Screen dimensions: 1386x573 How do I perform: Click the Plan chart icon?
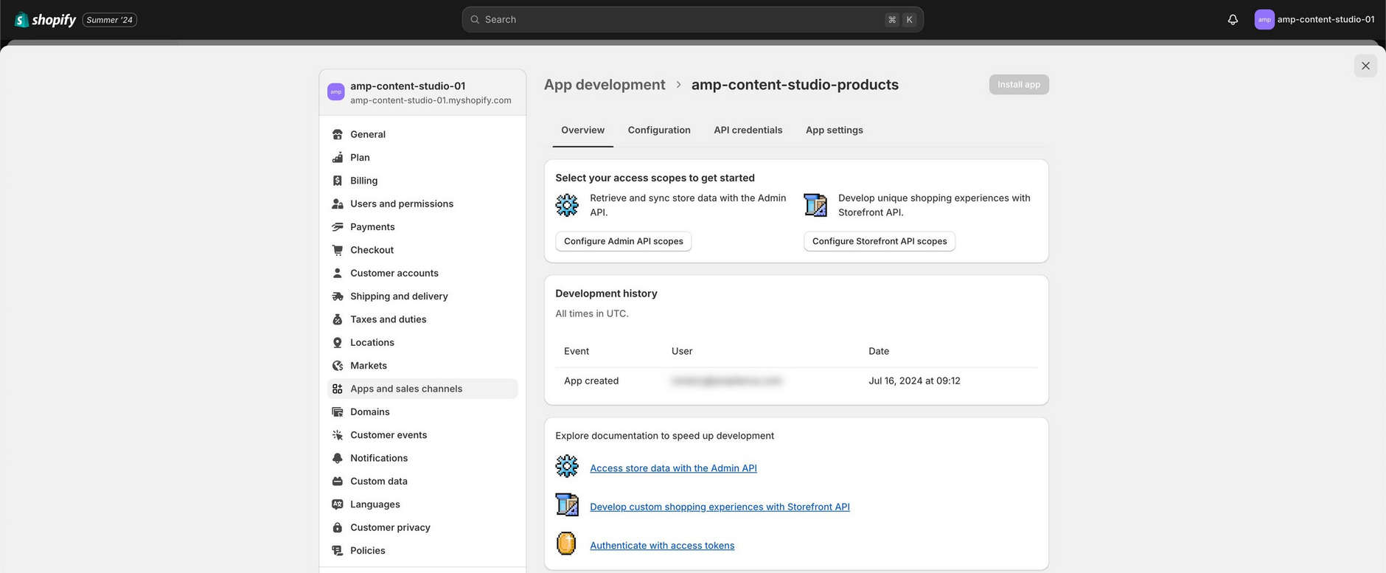pyautogui.click(x=338, y=157)
